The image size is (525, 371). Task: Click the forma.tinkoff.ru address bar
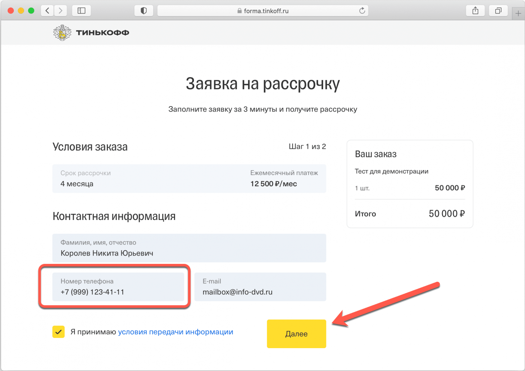pos(263,11)
